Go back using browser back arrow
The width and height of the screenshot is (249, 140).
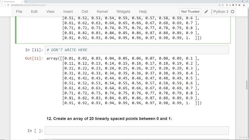[2, 5]
